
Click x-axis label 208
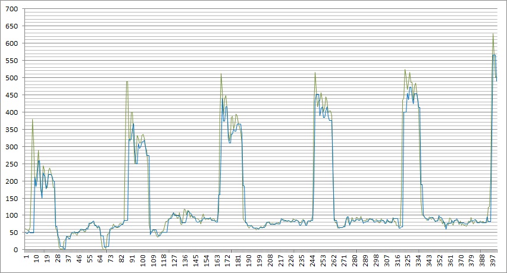click(x=270, y=261)
